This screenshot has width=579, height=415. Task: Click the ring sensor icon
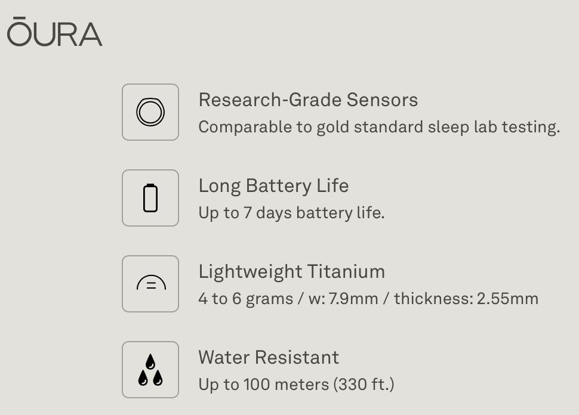click(x=150, y=112)
